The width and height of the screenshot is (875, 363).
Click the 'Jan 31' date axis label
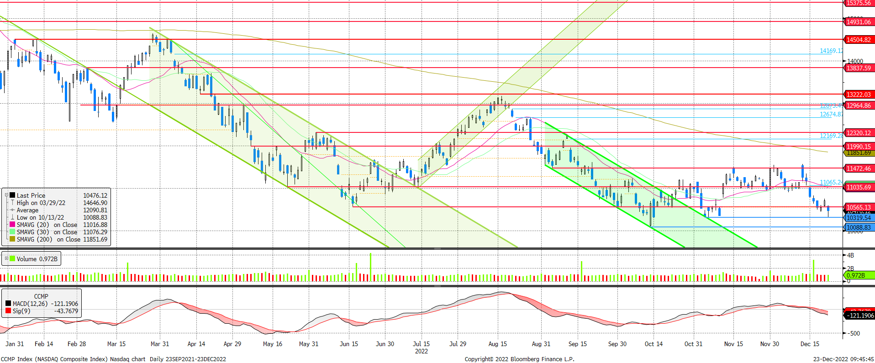[x=15, y=344]
